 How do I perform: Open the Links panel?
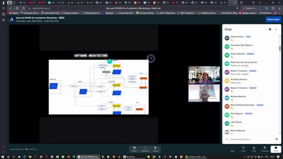coord(243,149)
